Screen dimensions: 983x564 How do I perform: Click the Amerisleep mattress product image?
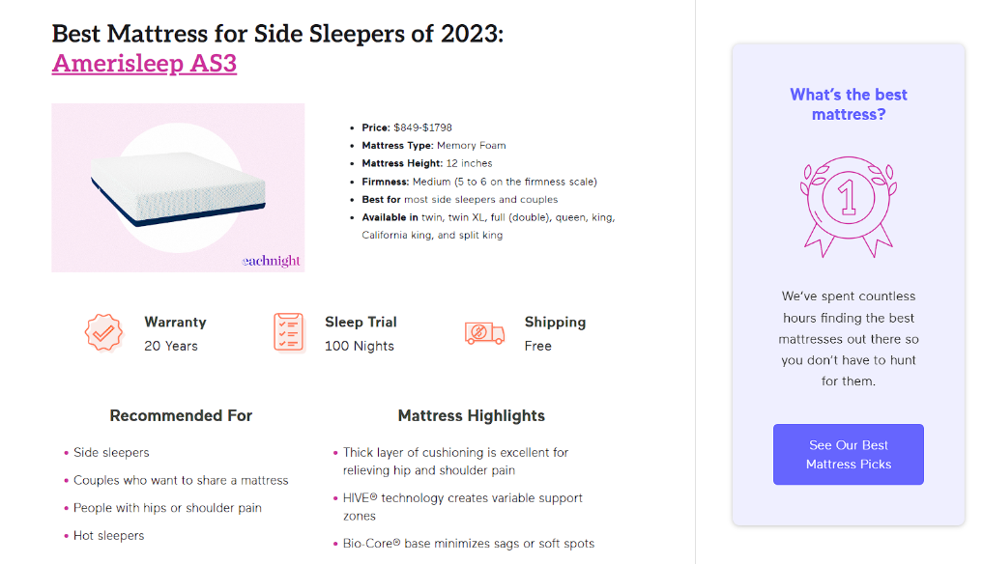coord(178,187)
